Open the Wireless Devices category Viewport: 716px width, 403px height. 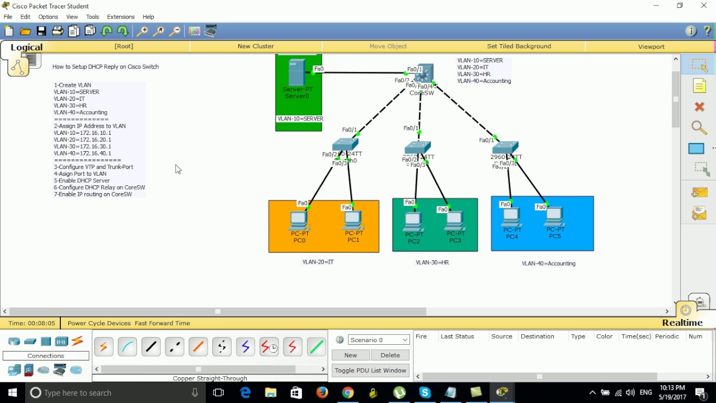(x=62, y=341)
